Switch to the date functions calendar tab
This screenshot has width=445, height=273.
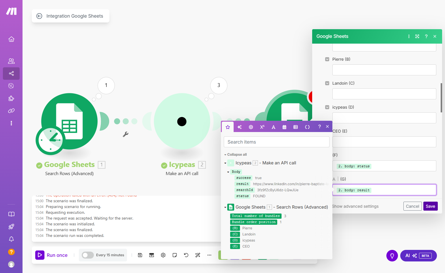(x=284, y=127)
